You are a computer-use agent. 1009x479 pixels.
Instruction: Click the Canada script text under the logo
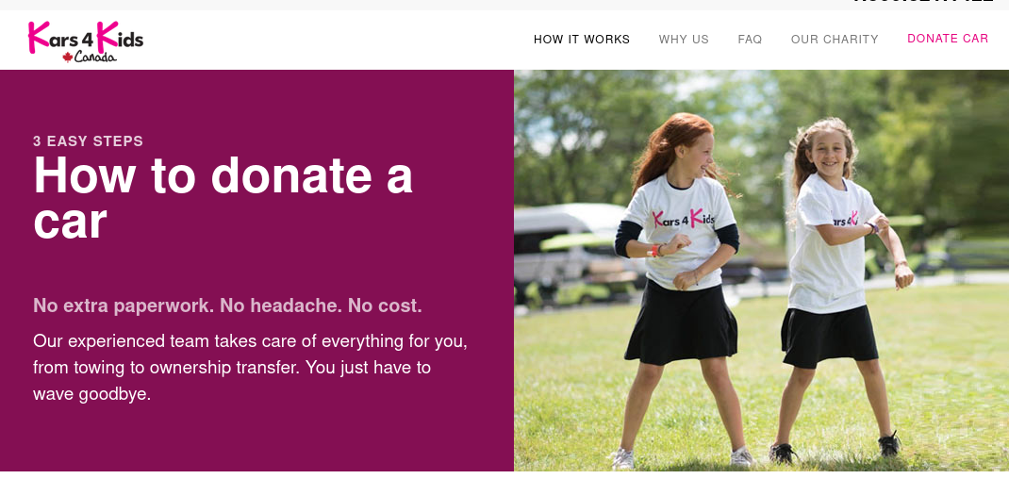coord(95,58)
